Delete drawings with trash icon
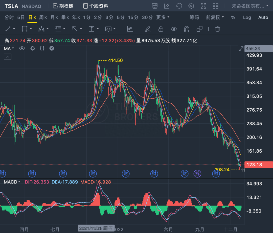This screenshot has height=233, width=273. (217, 29)
